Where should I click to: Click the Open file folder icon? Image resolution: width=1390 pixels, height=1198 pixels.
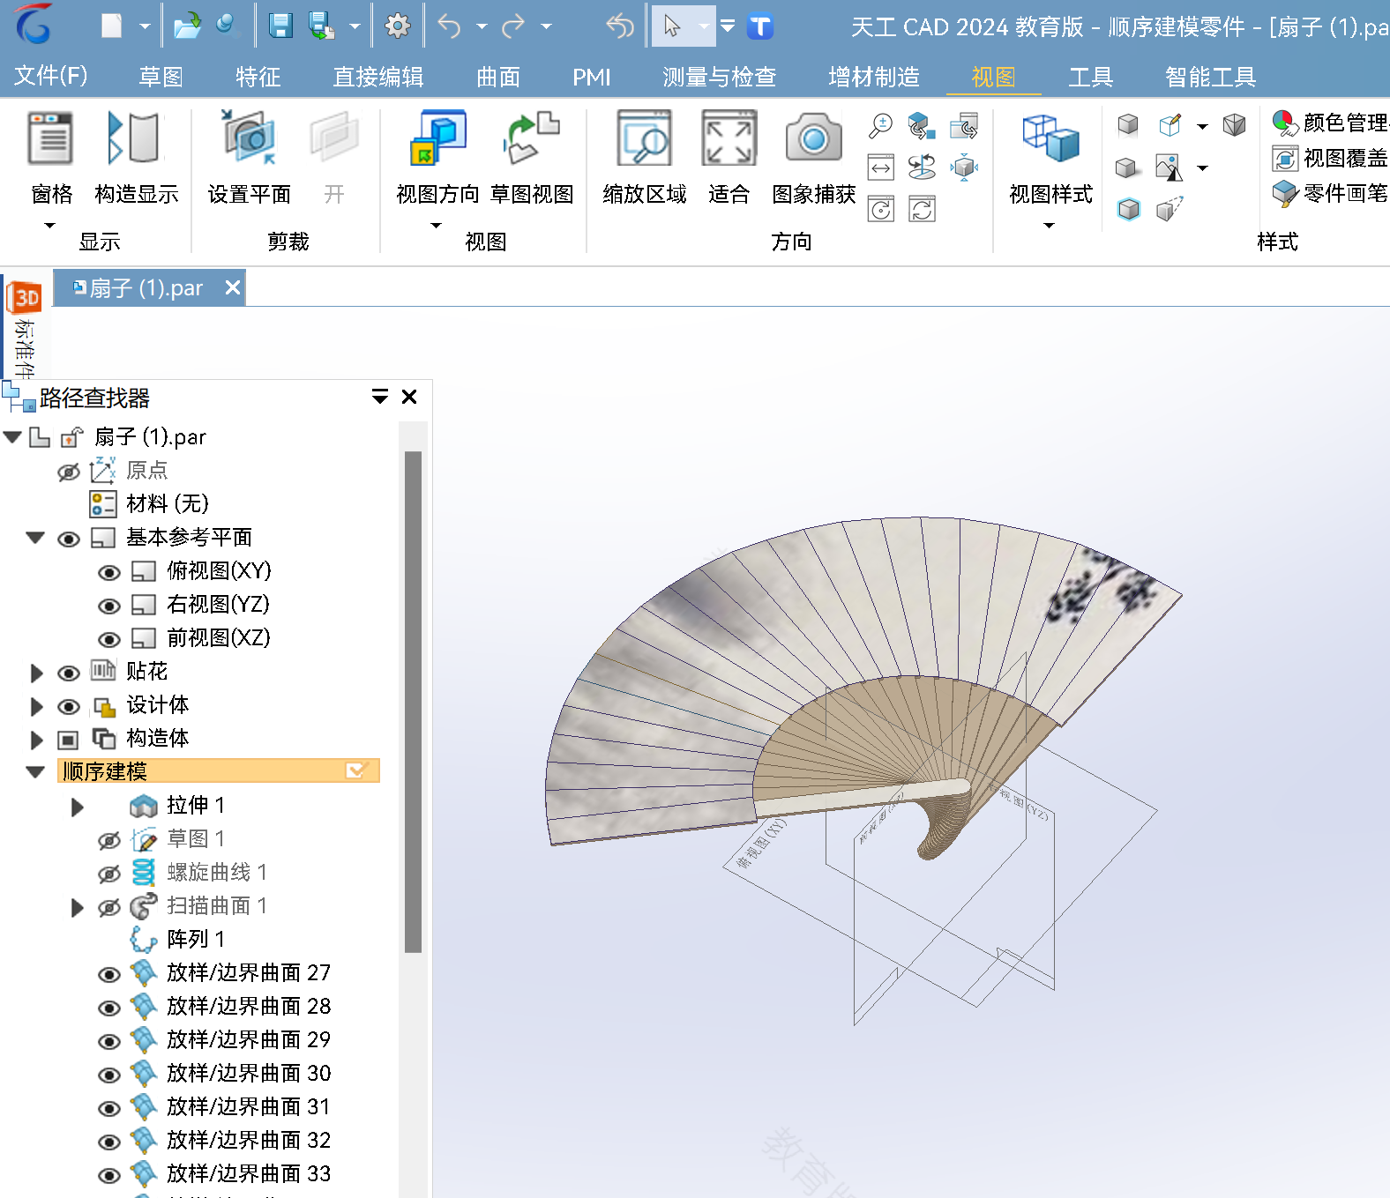186,26
